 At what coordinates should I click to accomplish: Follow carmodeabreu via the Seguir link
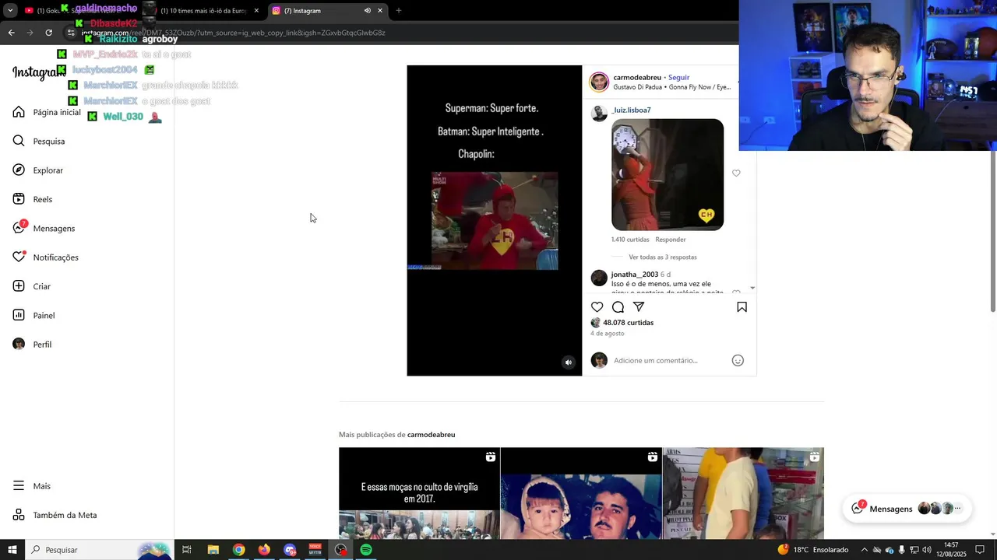coord(678,78)
